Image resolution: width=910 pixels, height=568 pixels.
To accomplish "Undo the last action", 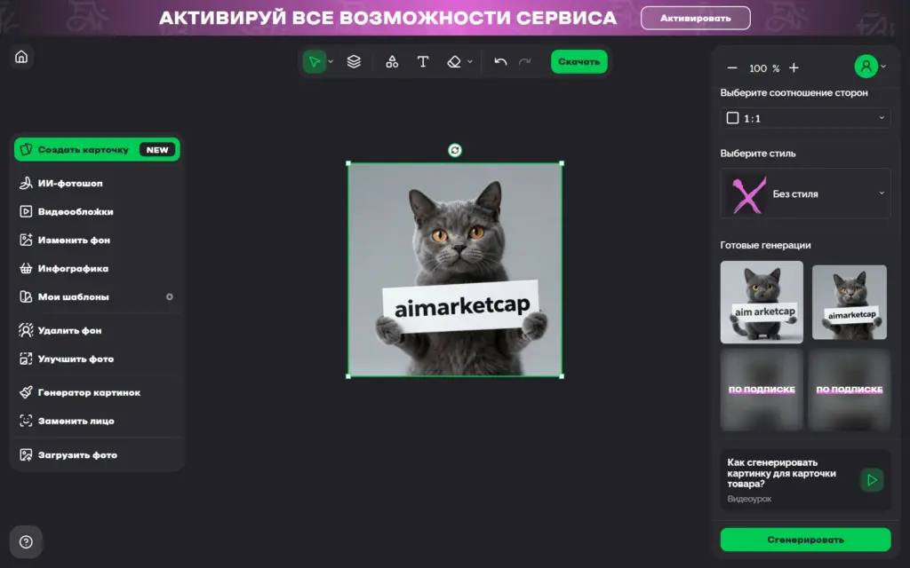I will pos(499,61).
